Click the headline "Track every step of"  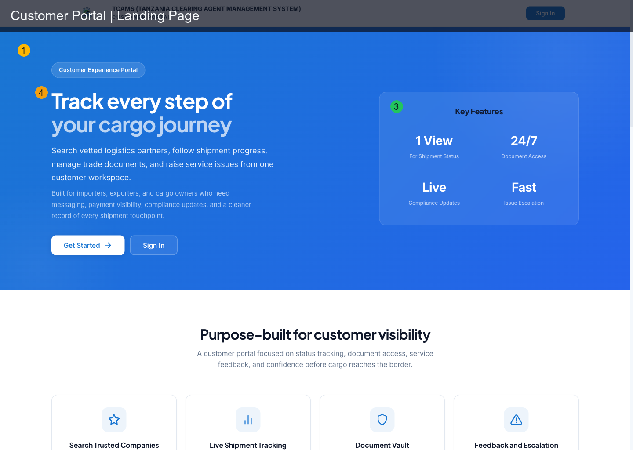point(142,102)
